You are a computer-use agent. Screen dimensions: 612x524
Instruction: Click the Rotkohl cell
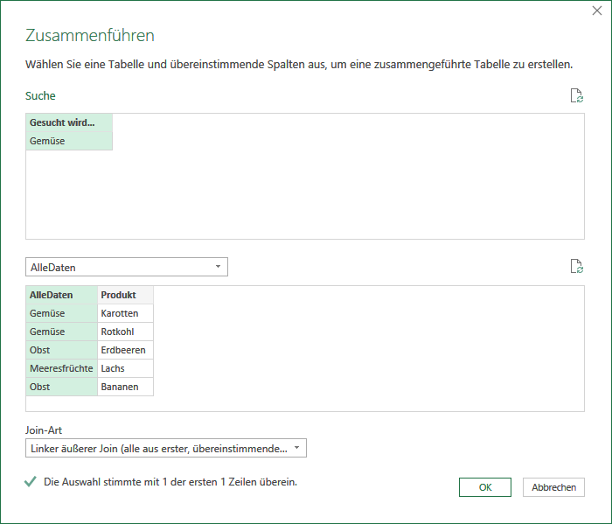tap(125, 332)
